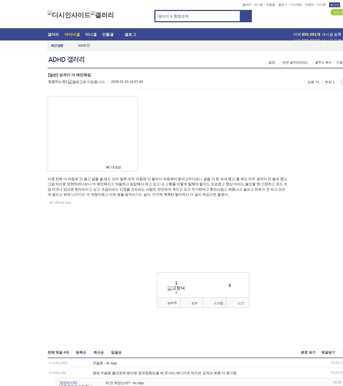
Task: Open the ADHD recent-visit gallery entry
Action: [x=84, y=46]
